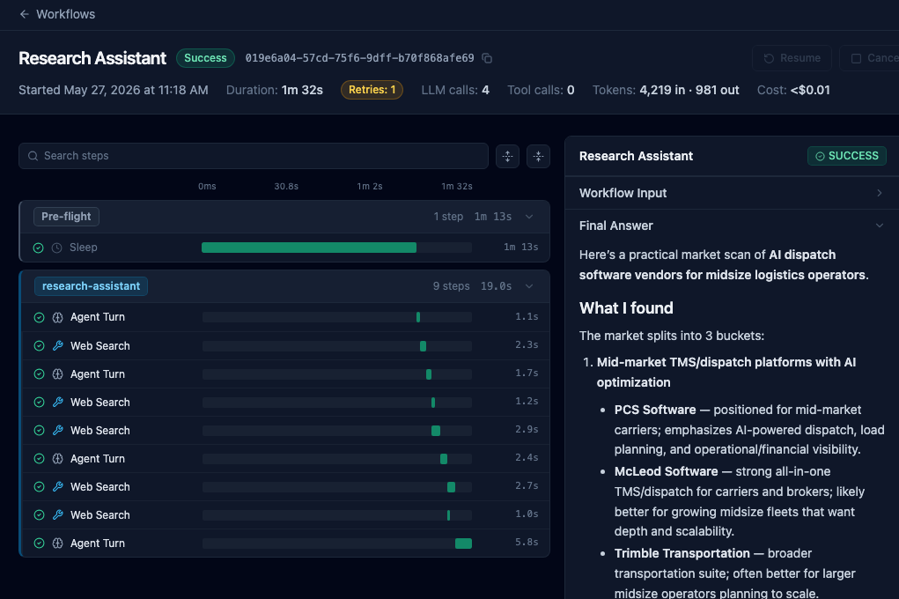The width and height of the screenshot is (899, 599).
Task: Click wrench icon of 2.3s Web Search
Action: (x=57, y=346)
